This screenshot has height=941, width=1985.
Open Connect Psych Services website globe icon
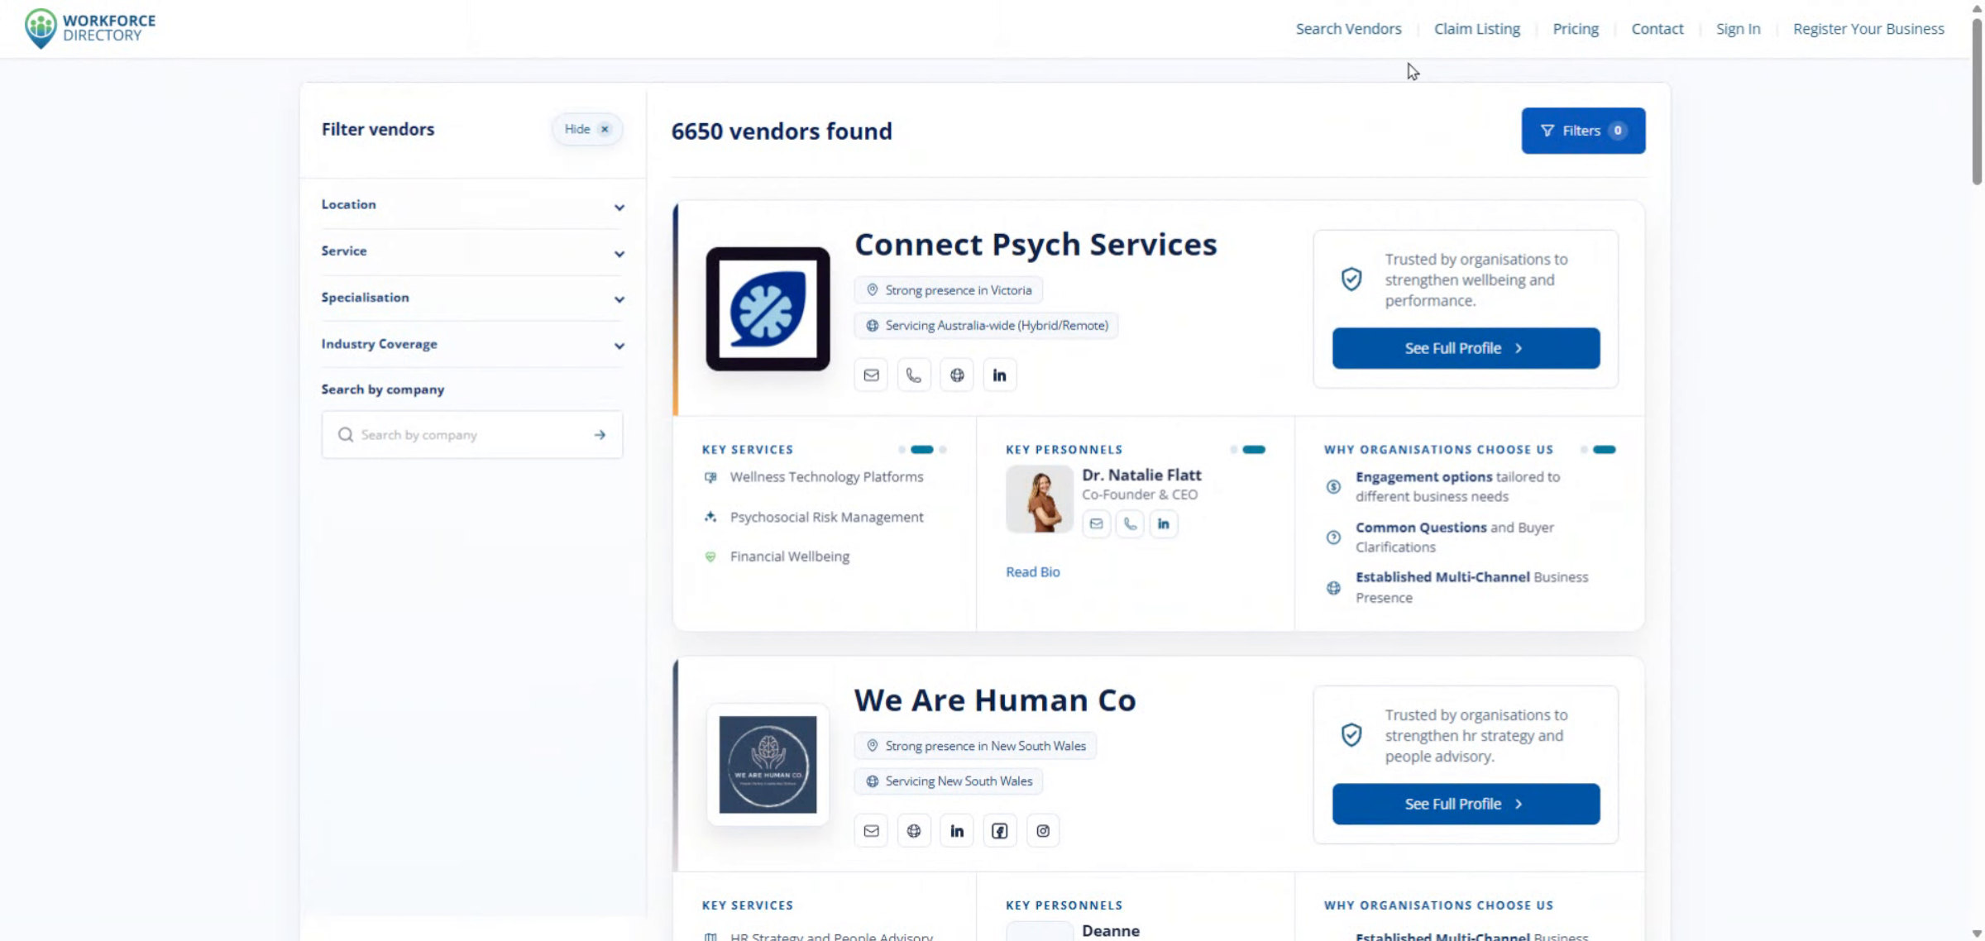point(957,375)
